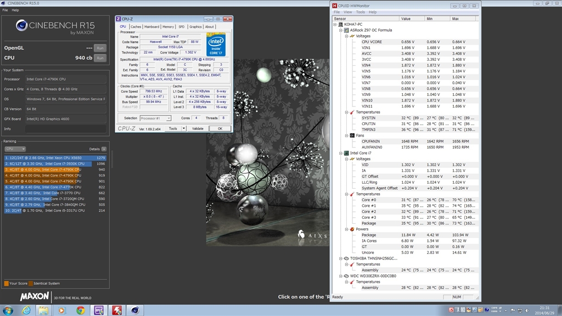
Task: Click the Voltages lightning icon in HWMonitor
Action: (x=352, y=36)
